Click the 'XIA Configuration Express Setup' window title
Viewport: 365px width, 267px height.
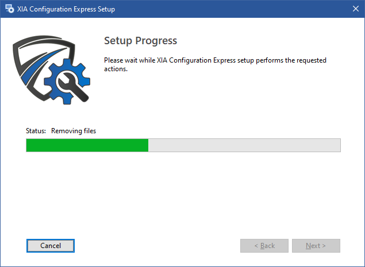click(x=66, y=9)
